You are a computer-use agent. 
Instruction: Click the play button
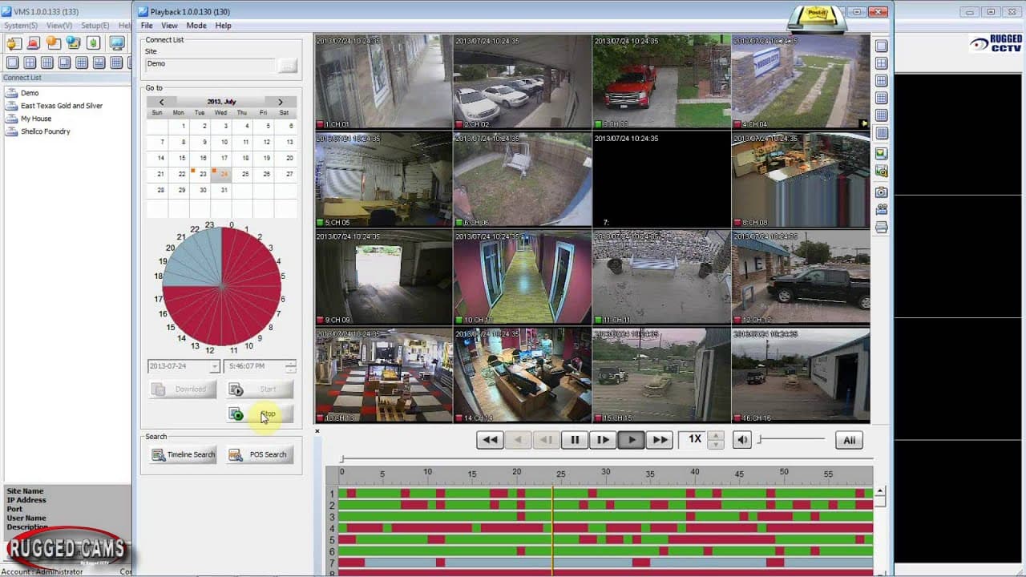coord(632,439)
